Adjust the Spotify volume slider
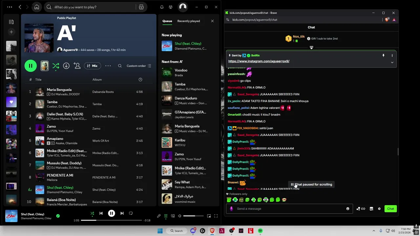420x236 pixels. pyautogui.click(x=193, y=216)
